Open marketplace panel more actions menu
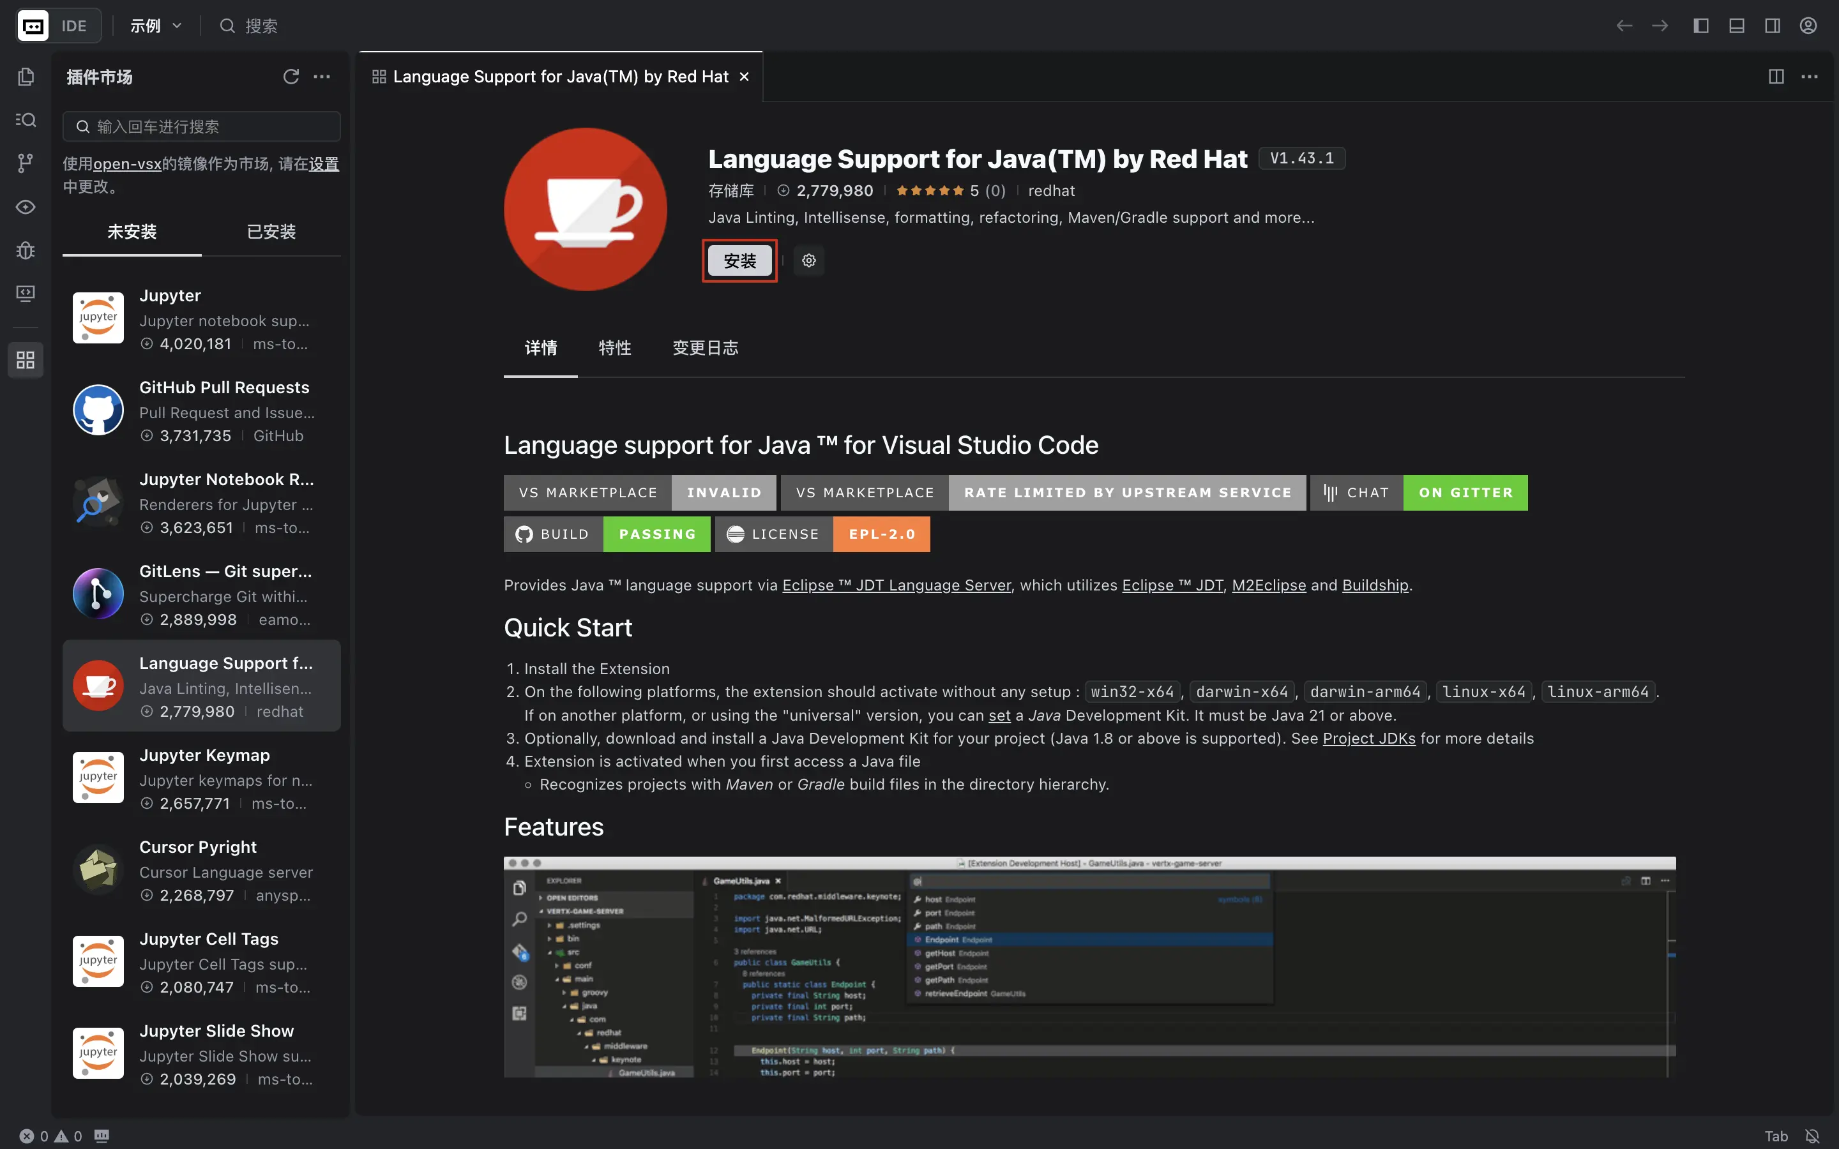The width and height of the screenshot is (1839, 1149). (x=322, y=77)
